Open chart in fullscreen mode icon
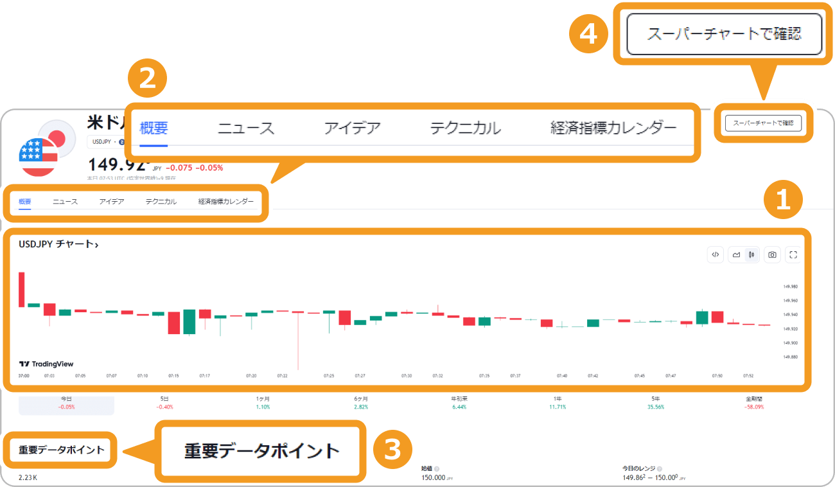The image size is (835, 487). point(793,254)
